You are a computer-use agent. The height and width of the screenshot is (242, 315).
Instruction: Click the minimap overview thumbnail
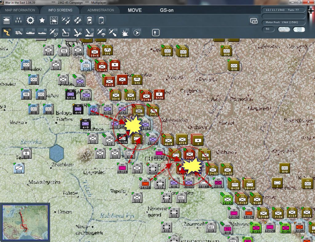[x=25, y=222]
